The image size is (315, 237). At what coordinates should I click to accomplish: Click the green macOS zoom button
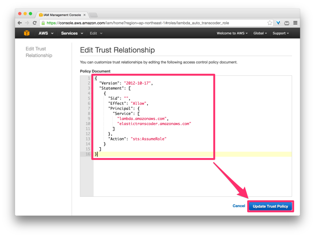30,13
